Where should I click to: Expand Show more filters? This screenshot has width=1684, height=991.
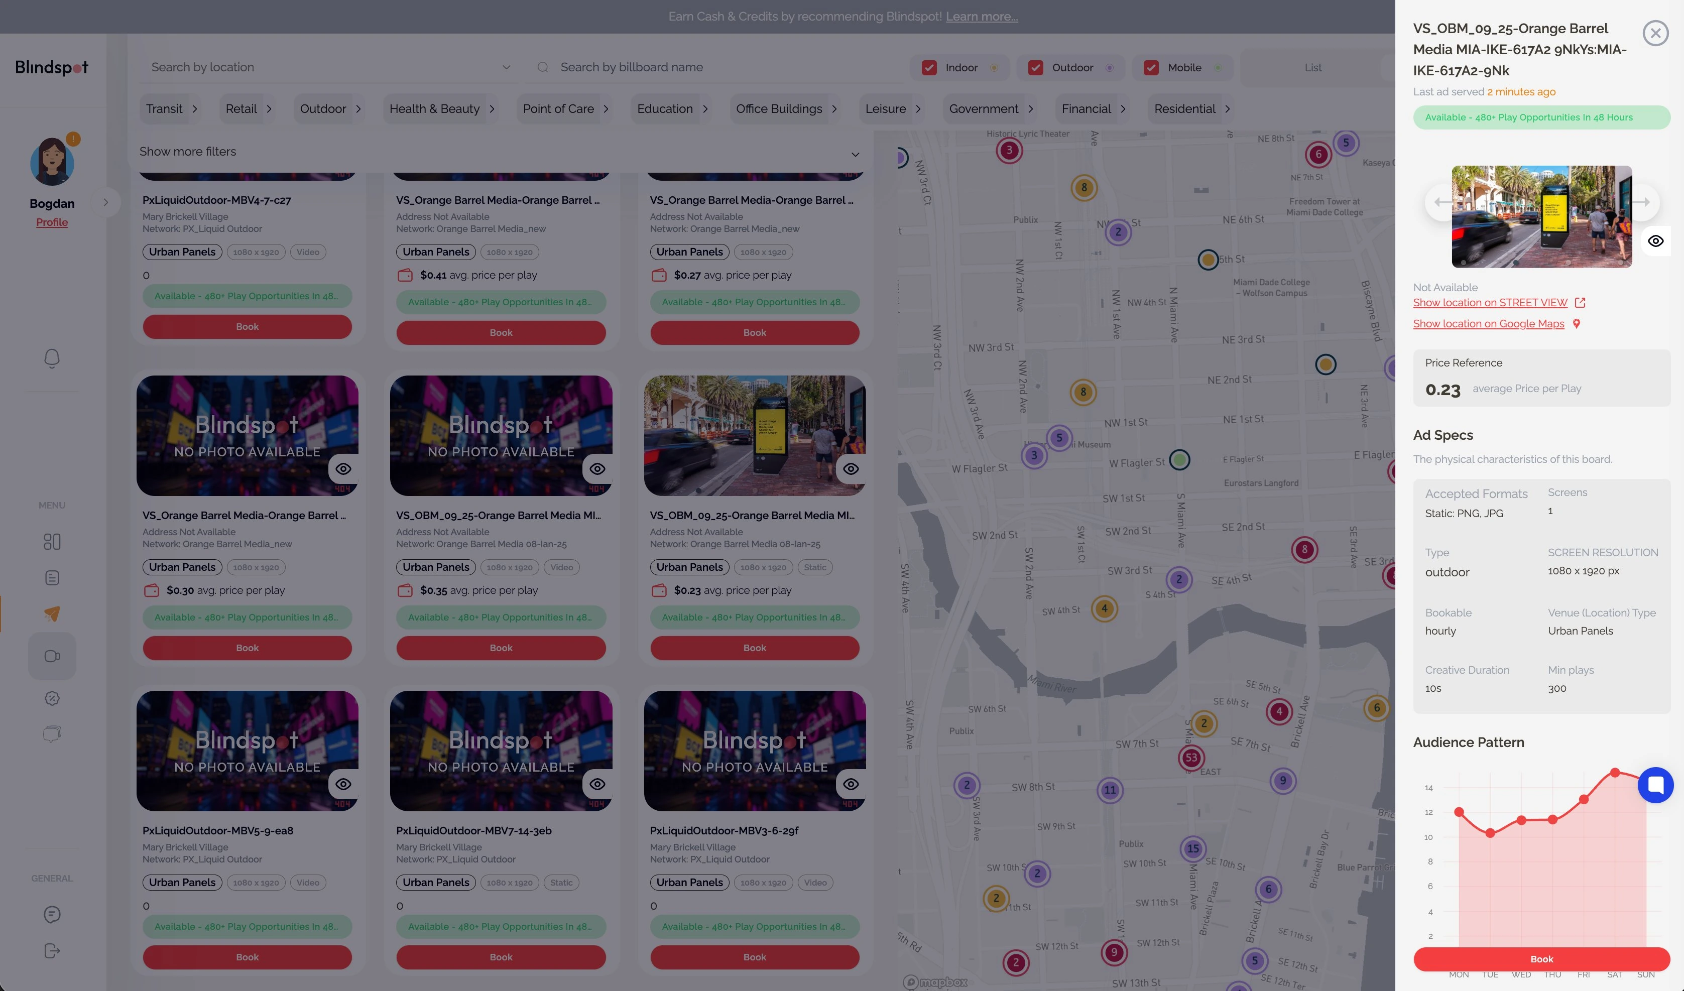tap(499, 152)
